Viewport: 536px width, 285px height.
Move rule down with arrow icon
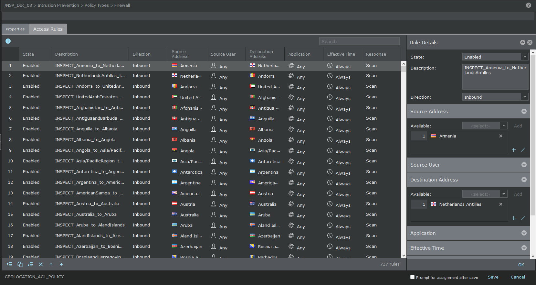click(x=61, y=264)
